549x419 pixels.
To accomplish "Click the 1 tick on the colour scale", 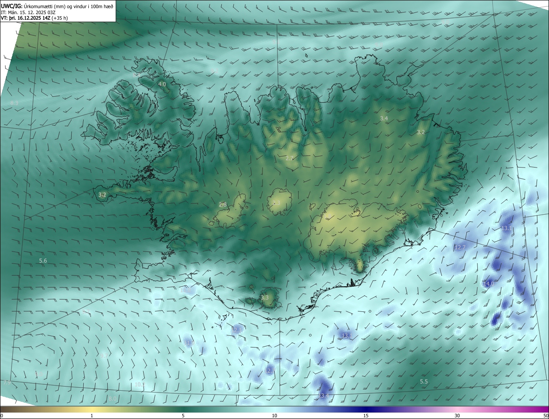I will [92, 416].
